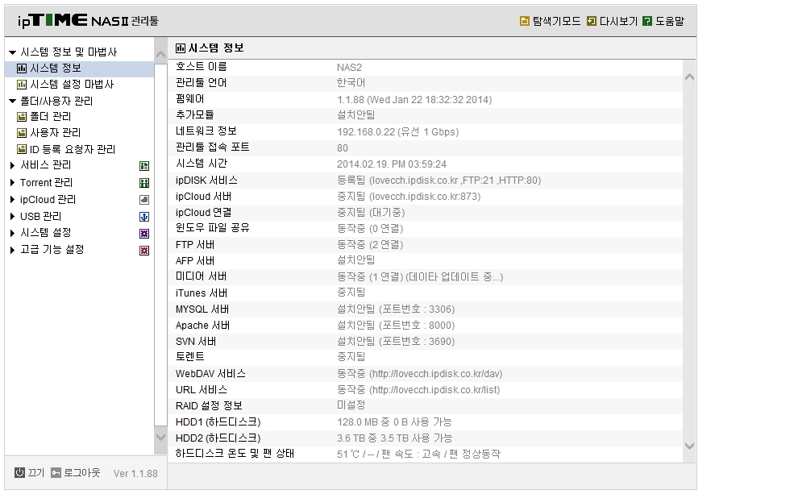794x494 pixels.
Task: Click the WebDAV address http://lovecch.ipdisk.co.kr/dav
Action: coord(435,374)
